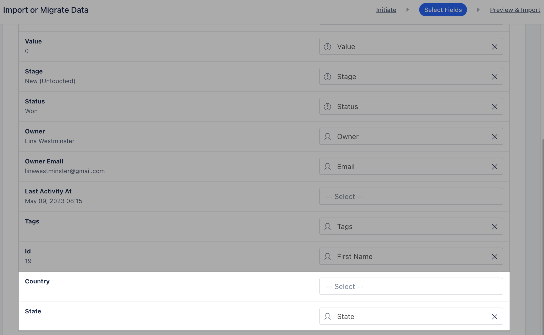Remove the Tags field mapping
This screenshot has width=544, height=335.
tap(494, 227)
